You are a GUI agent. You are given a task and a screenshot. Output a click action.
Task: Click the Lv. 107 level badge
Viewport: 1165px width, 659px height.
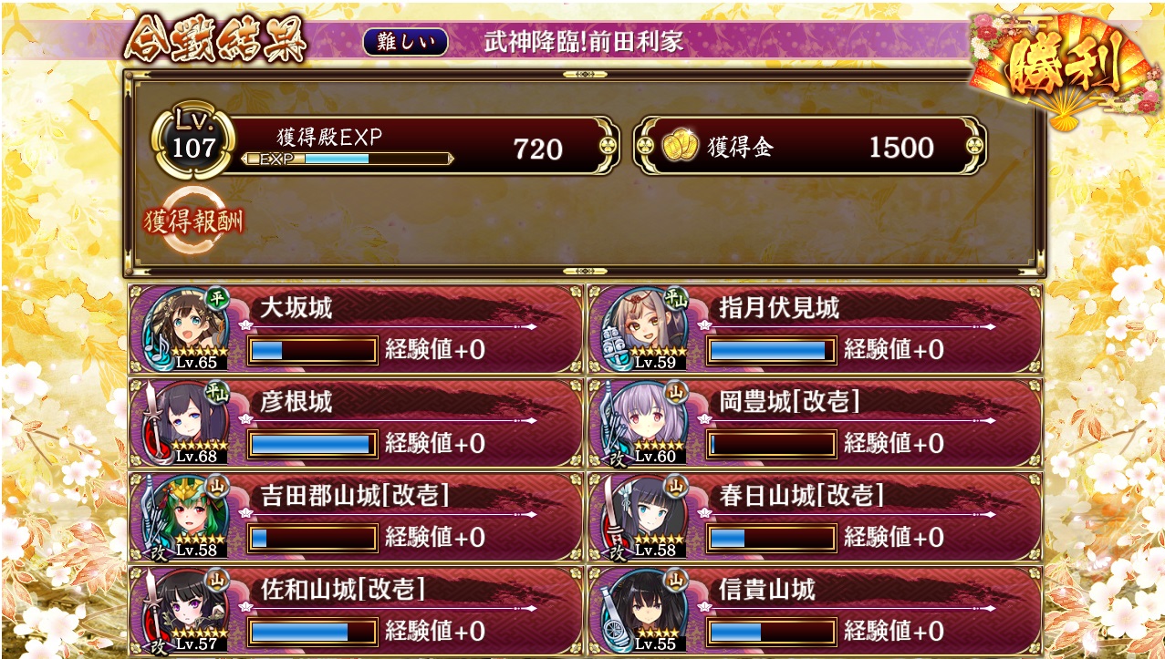[192, 143]
